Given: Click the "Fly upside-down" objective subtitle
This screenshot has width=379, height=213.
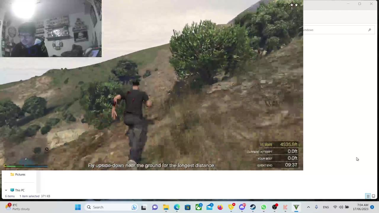Looking at the screenshot, I should coord(151,165).
